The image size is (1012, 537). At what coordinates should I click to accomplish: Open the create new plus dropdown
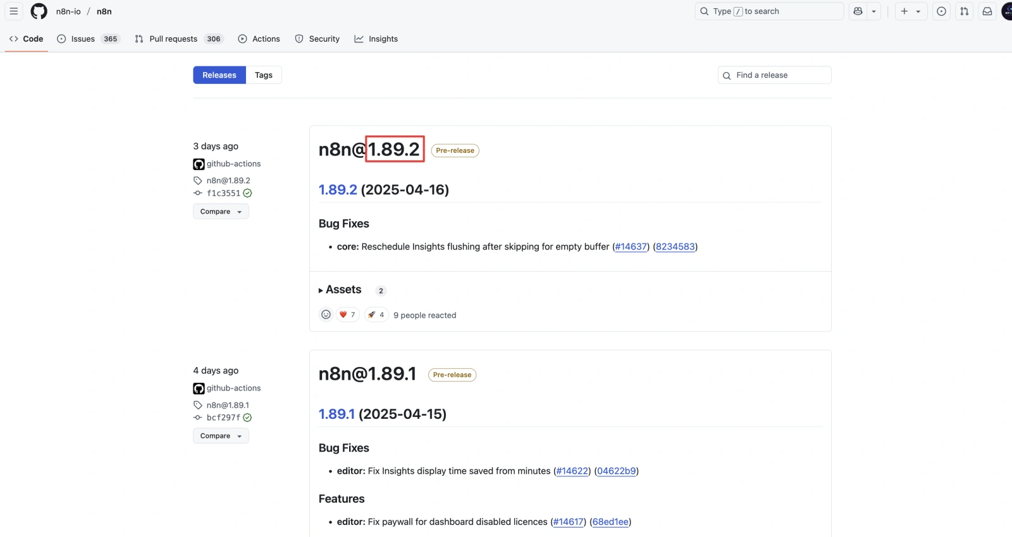tap(910, 11)
